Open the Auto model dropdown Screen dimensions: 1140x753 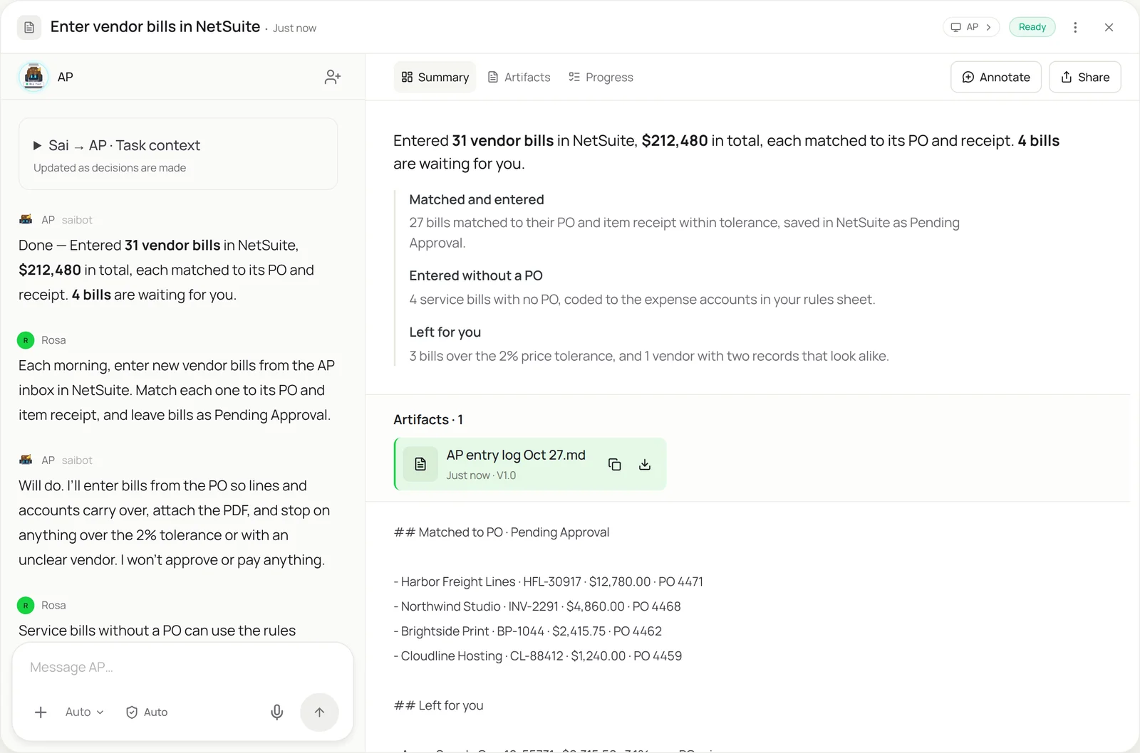click(x=85, y=712)
